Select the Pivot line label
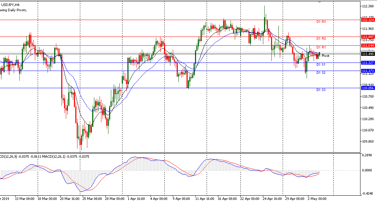 point(325,56)
